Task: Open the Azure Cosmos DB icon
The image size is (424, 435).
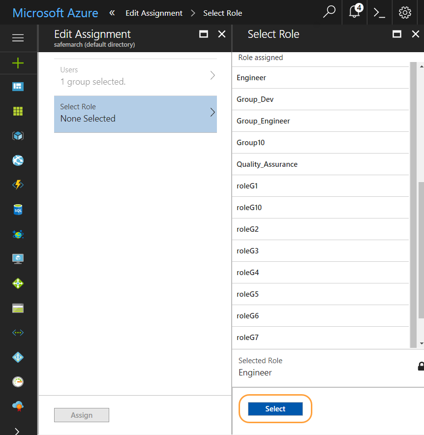Action: [18, 234]
